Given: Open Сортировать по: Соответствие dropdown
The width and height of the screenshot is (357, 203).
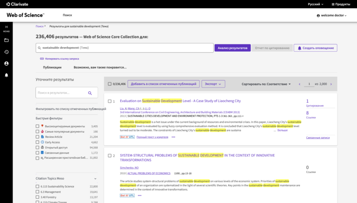Looking at the screenshot, I should tap(266, 84).
